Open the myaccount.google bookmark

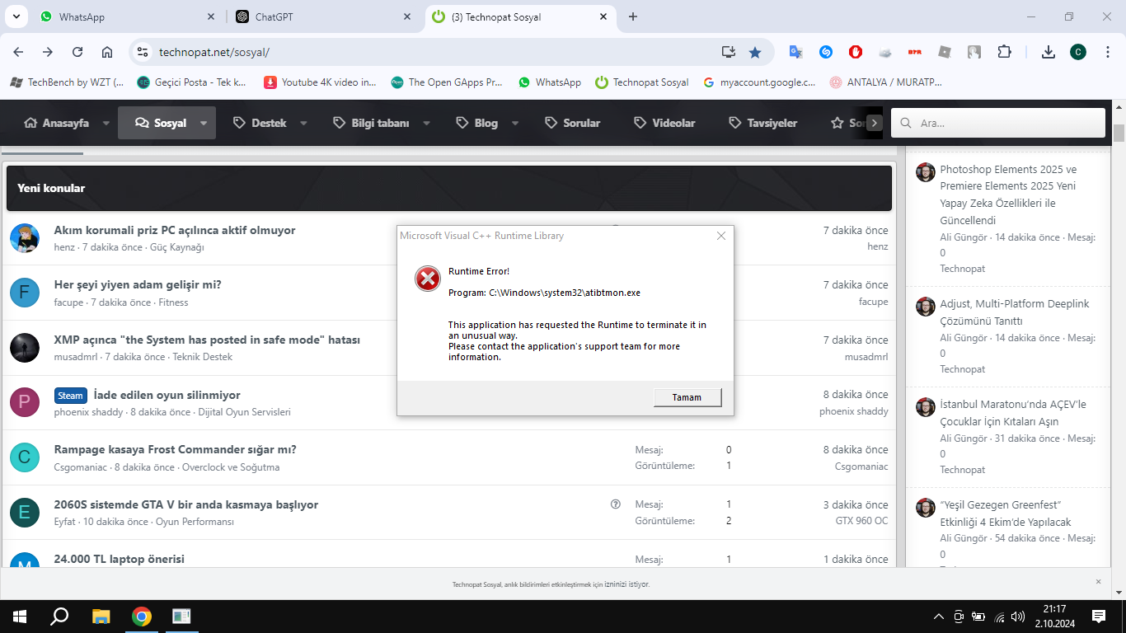click(759, 82)
